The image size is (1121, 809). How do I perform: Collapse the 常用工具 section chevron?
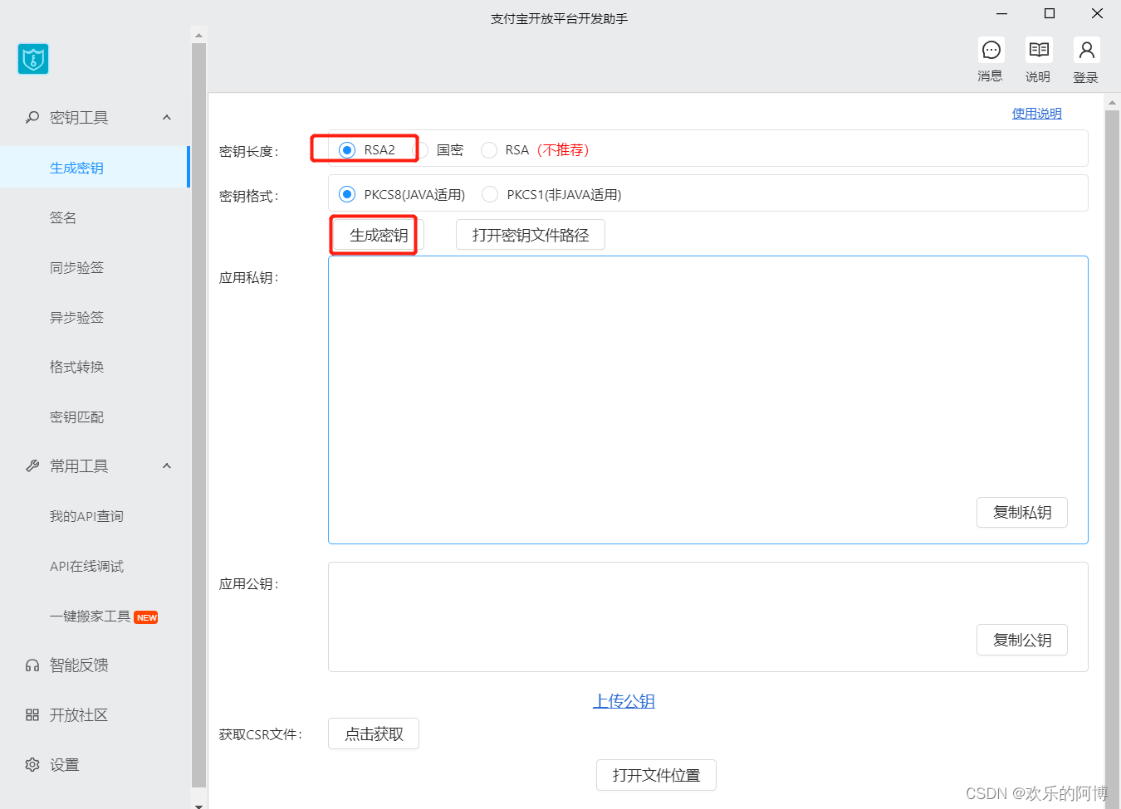167,466
